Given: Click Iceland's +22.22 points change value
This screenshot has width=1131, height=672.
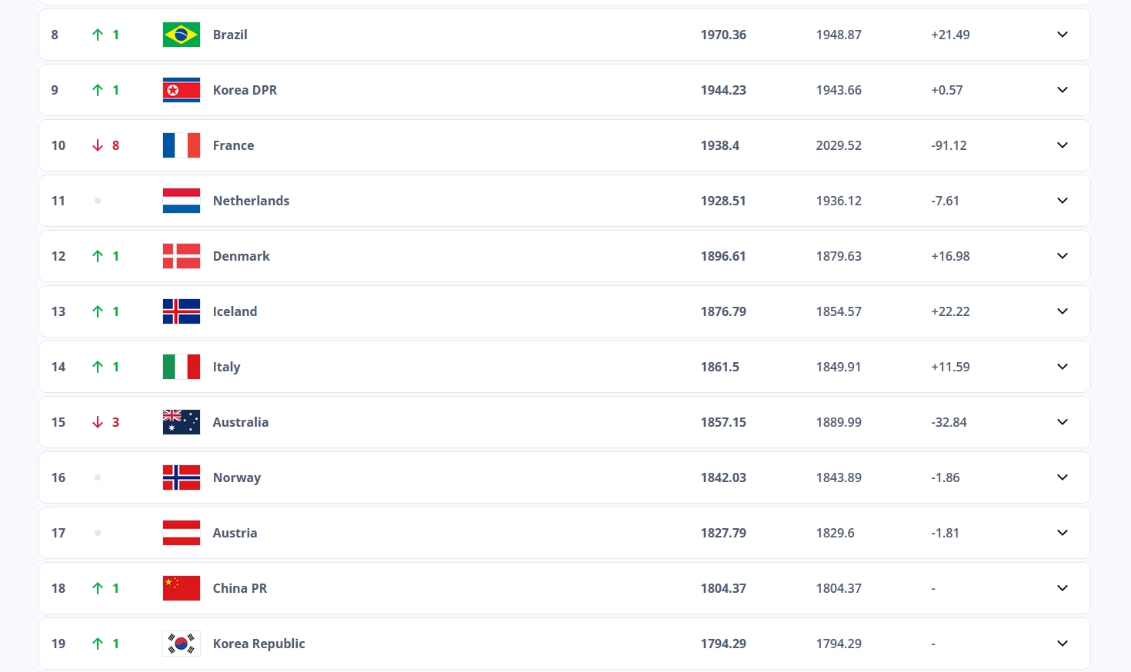Looking at the screenshot, I should (950, 311).
